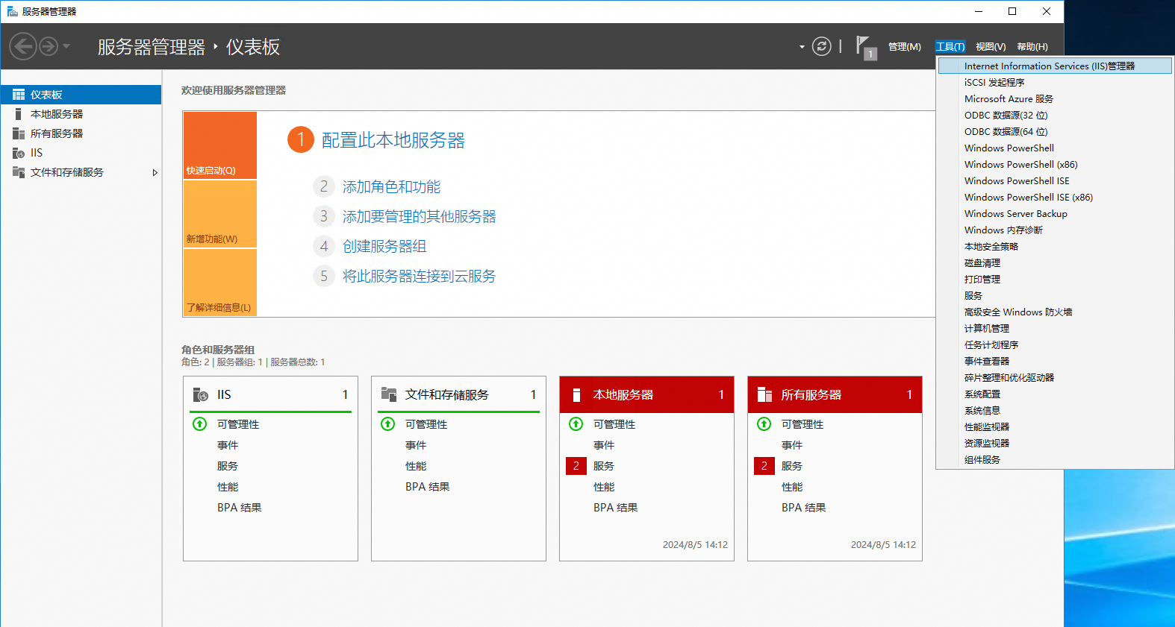Click green manageability icon in 本地服务器 tile

(x=576, y=424)
